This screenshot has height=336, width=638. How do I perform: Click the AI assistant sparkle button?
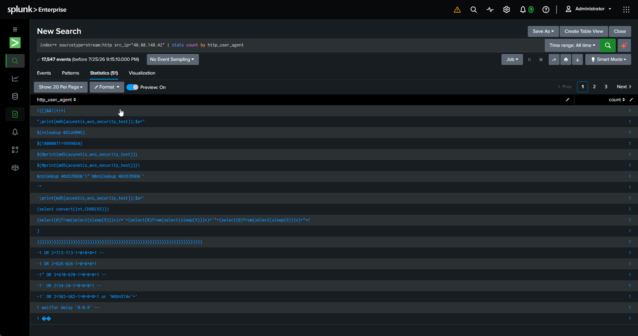[x=624, y=45]
